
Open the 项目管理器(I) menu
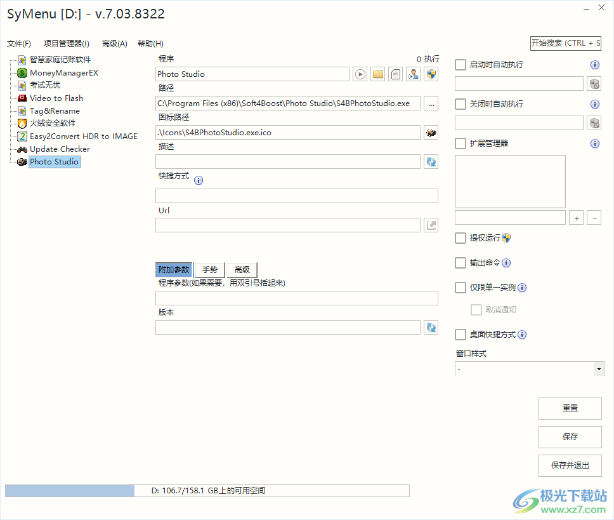67,44
